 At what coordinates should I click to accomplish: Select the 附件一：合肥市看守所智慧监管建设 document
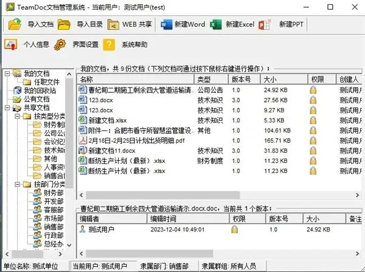[x=220, y=131]
